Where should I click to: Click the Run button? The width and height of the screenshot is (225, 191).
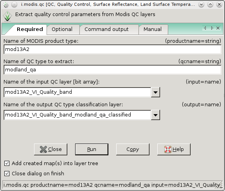(92, 149)
